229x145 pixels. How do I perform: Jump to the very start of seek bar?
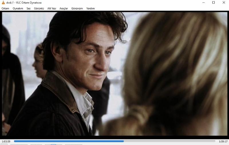pos(14,141)
